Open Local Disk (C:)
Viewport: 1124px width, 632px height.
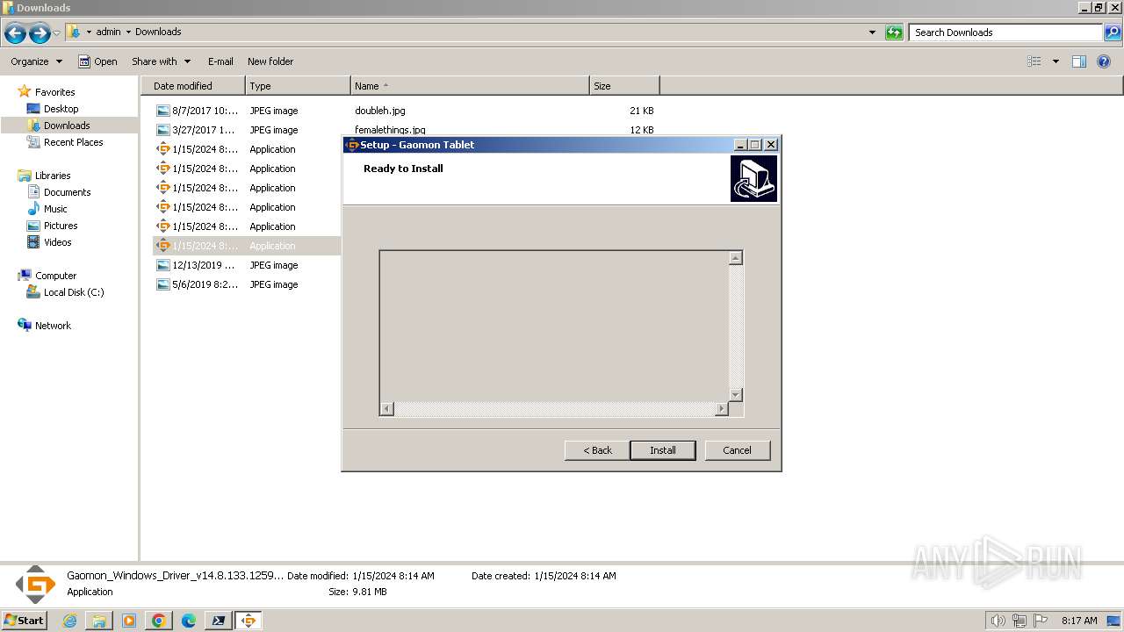[74, 292]
